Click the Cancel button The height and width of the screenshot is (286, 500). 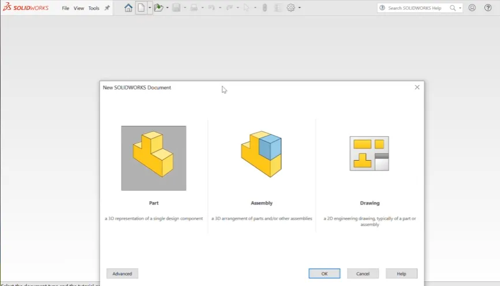[x=363, y=273]
